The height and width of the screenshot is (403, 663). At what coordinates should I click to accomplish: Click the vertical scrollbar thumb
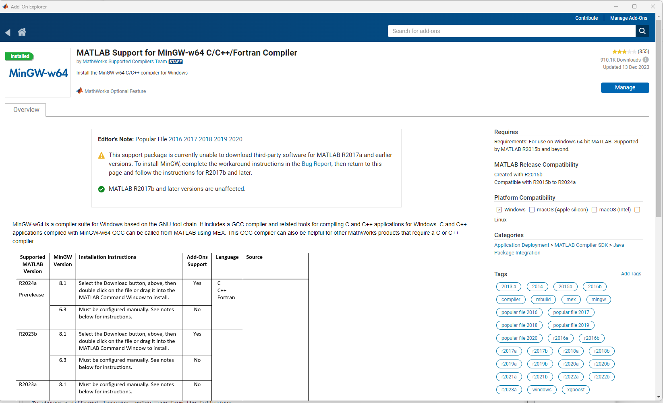click(659, 119)
